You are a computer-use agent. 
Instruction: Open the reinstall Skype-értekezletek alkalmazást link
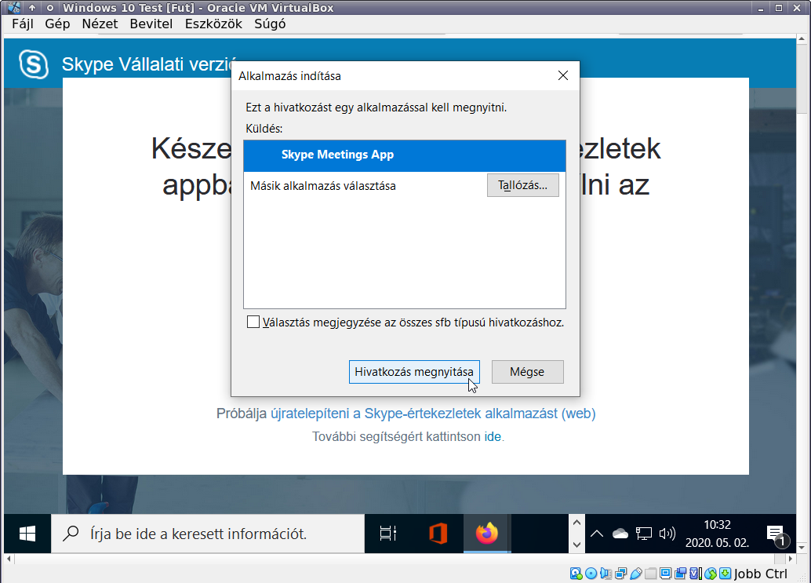tap(433, 414)
